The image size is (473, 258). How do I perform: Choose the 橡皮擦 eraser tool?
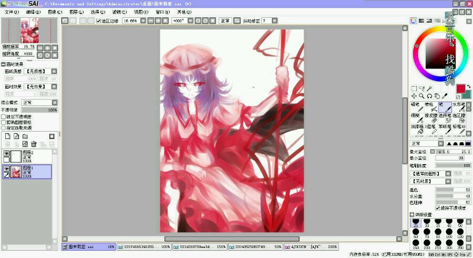pyautogui.click(x=431, y=119)
